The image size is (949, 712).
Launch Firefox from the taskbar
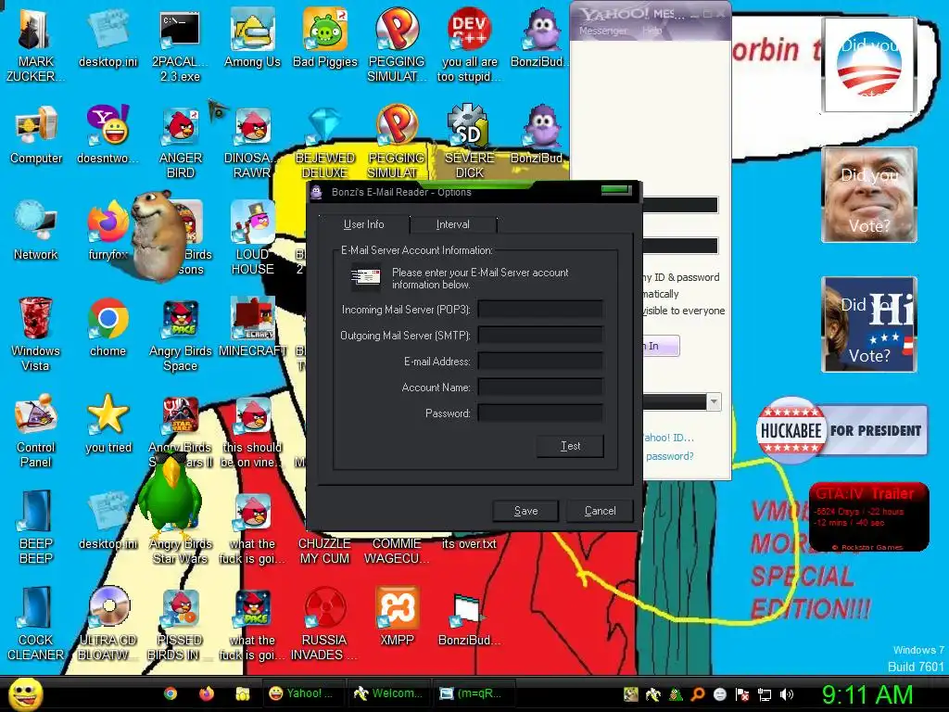207,693
